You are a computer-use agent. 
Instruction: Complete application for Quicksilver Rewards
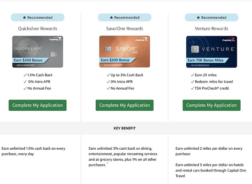pos(38,105)
